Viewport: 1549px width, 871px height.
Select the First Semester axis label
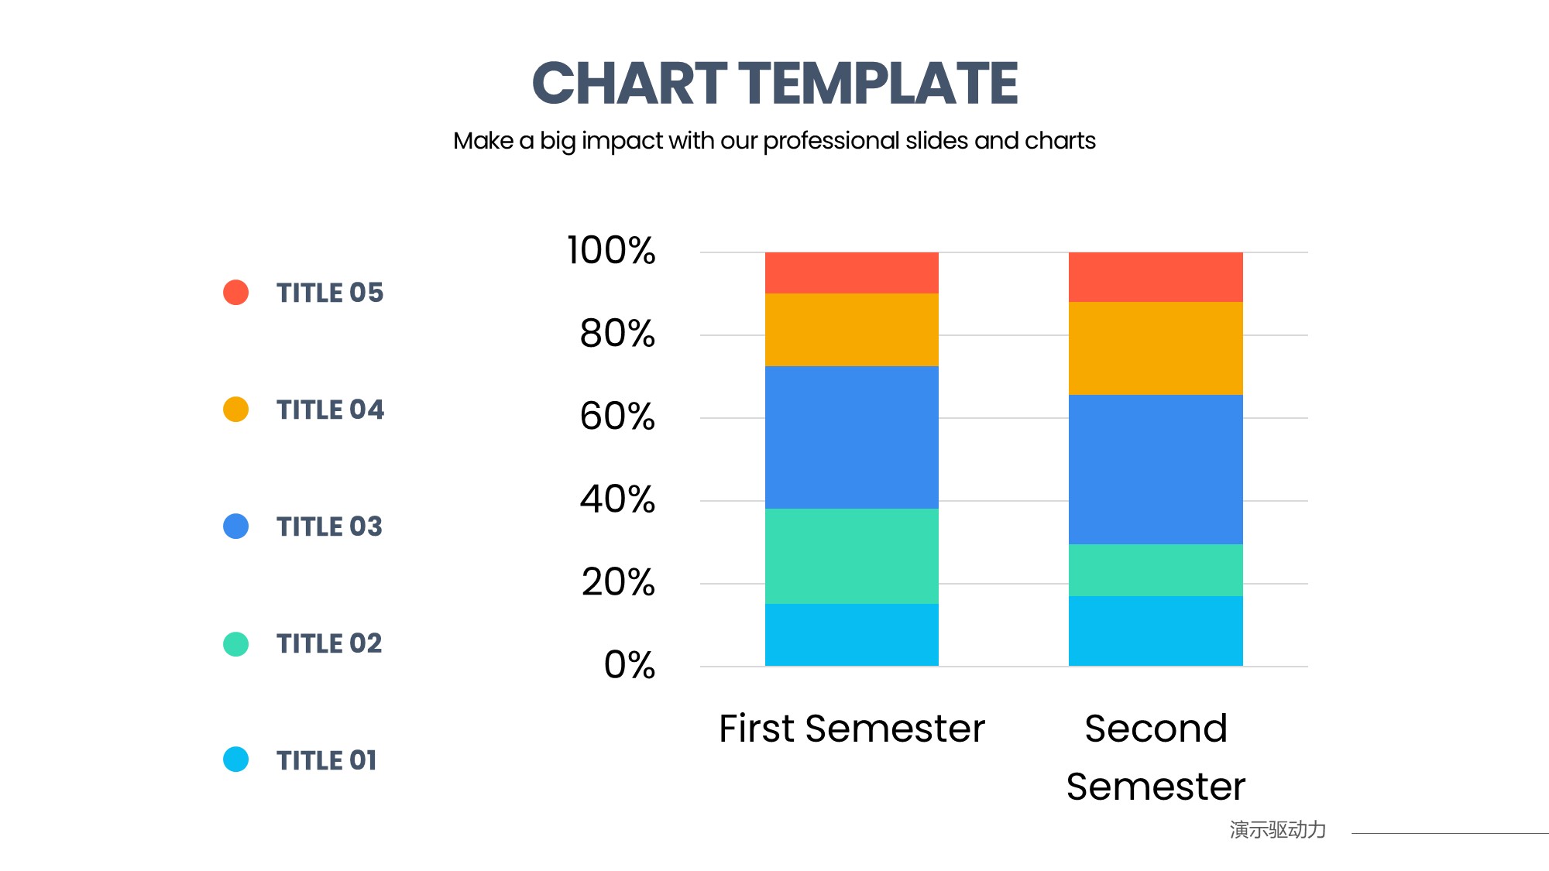(x=851, y=729)
